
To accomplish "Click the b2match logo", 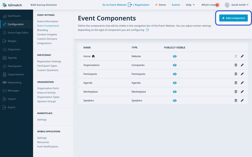I will 12,5.
